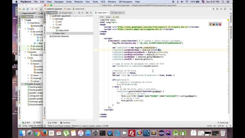This screenshot has width=245, height=138.
Task: Click android-payment in navigation bar
Action: point(53,9)
